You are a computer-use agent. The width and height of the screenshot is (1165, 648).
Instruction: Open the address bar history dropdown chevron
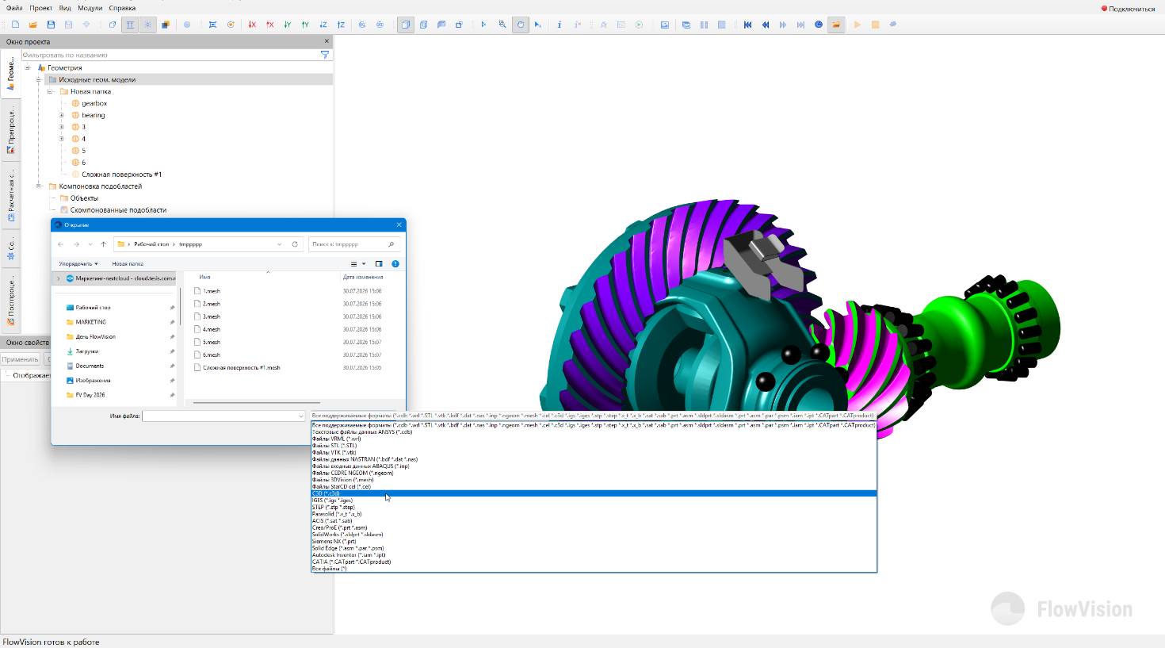coord(280,244)
